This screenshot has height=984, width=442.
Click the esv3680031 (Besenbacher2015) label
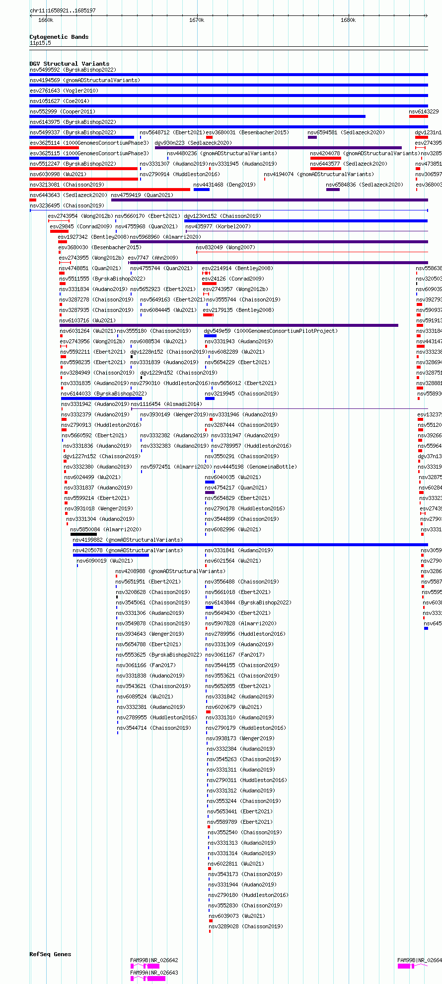click(247, 132)
